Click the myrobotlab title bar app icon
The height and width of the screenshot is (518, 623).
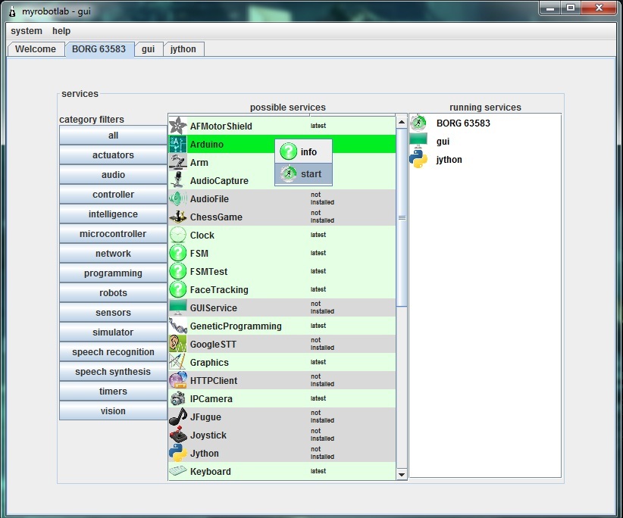[x=12, y=11]
